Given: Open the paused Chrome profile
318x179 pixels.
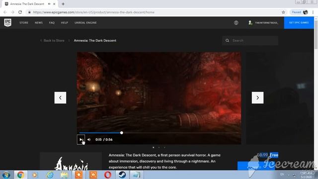Looking at the screenshot, I should [300, 12].
